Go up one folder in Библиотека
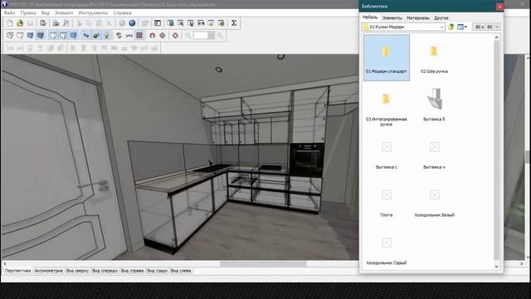Viewport: 531px width, 299px height. click(x=451, y=27)
